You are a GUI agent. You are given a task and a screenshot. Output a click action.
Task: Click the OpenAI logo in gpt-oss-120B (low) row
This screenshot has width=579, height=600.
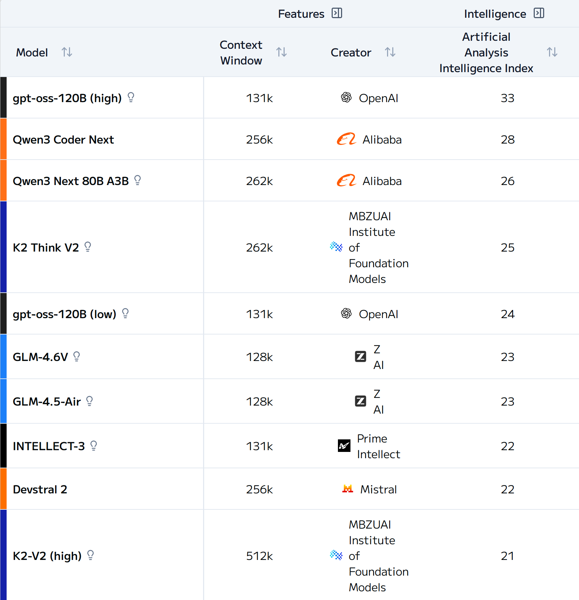tap(346, 314)
